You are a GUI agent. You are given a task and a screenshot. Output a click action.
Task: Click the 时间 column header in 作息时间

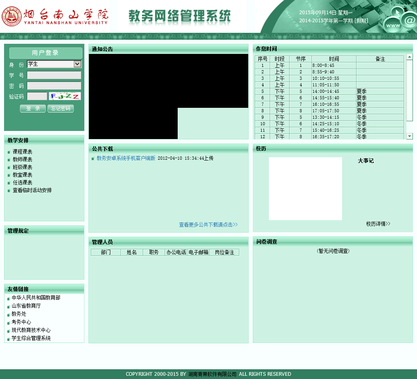tap(334, 59)
